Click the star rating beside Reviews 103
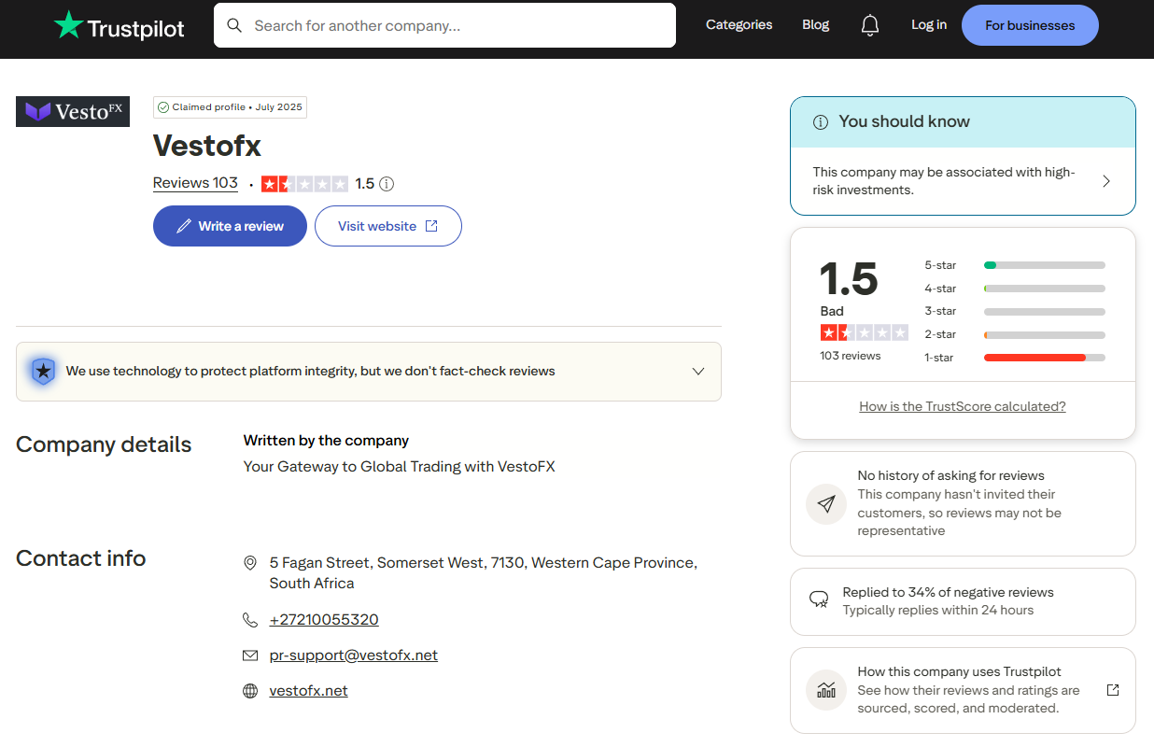Image resolution: width=1154 pixels, height=747 pixels. click(304, 184)
